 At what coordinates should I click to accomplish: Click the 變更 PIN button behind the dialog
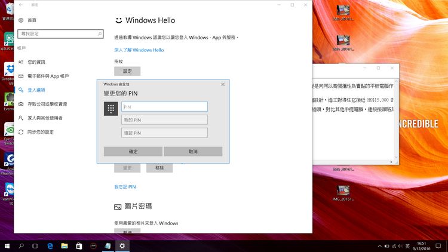(x=127, y=168)
